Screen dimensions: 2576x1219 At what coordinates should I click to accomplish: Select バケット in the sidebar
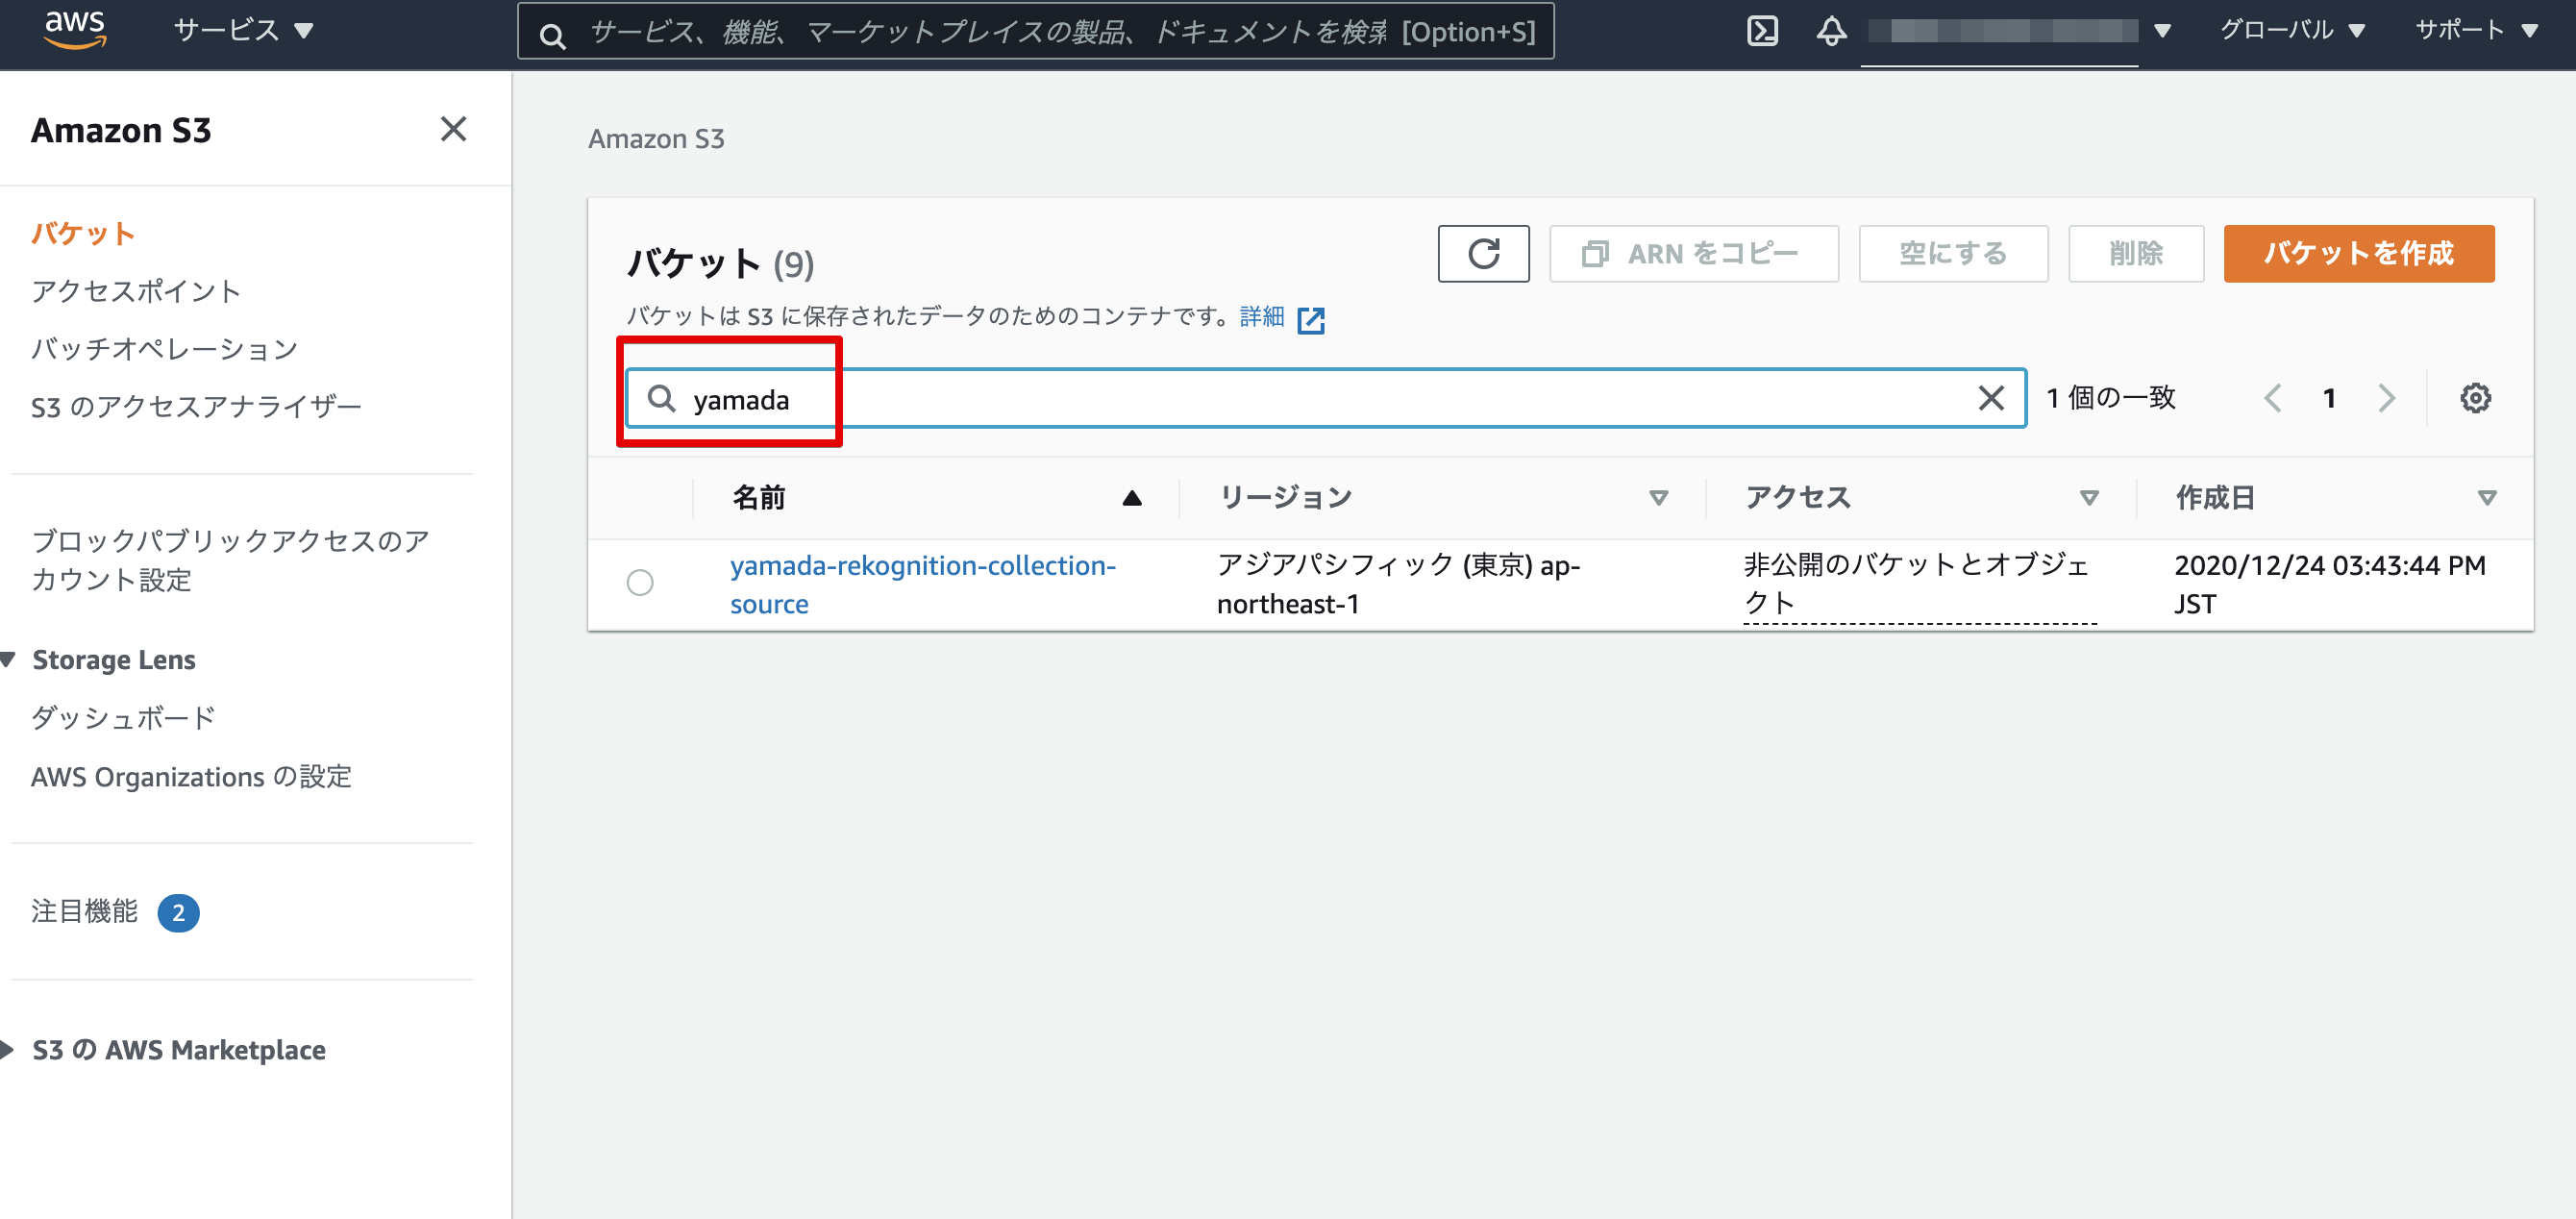[82, 233]
